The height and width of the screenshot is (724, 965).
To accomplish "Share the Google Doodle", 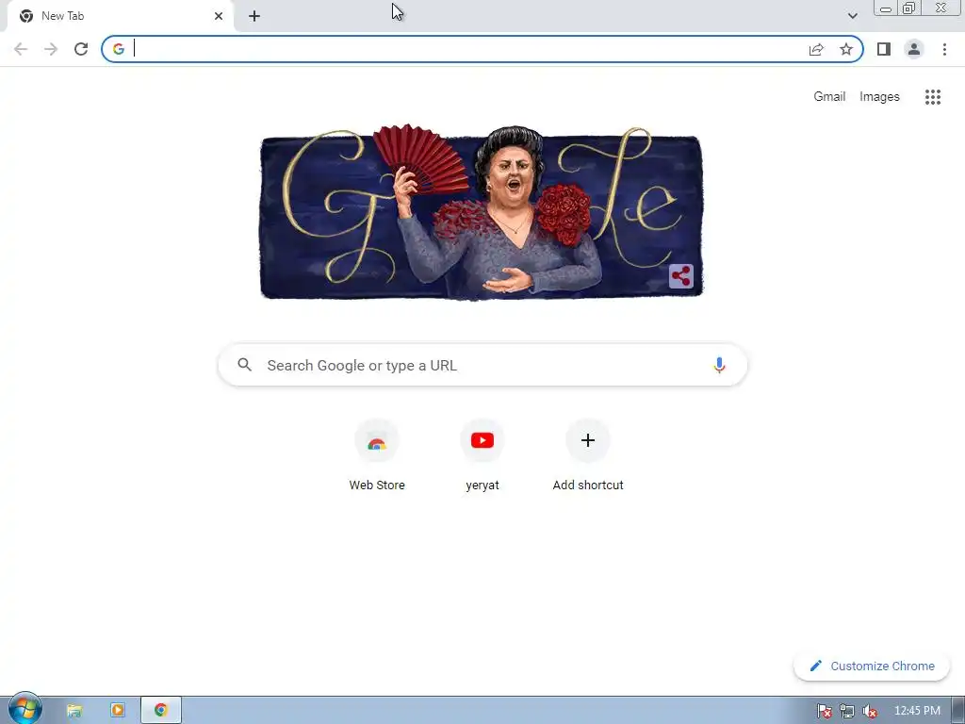I will coord(680,276).
